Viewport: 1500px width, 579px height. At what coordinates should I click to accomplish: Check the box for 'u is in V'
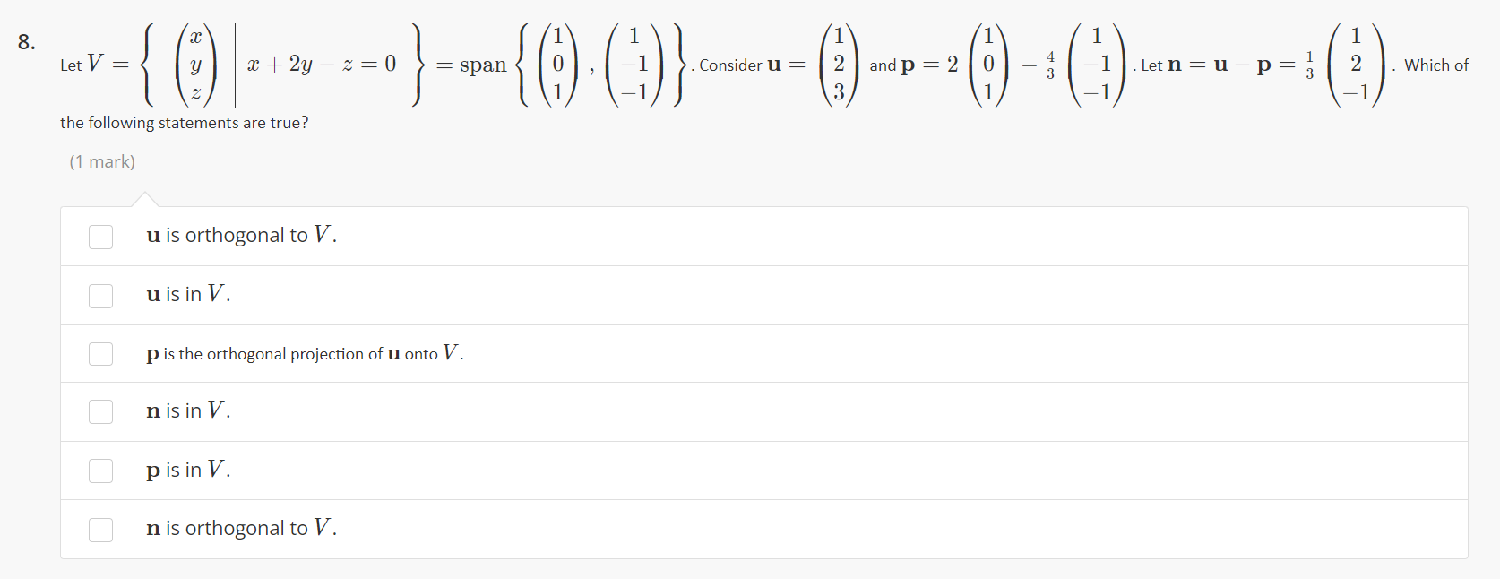click(x=100, y=295)
